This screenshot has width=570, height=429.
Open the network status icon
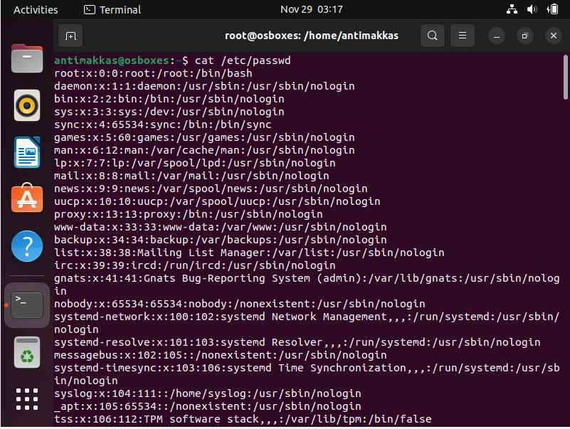[512, 9]
